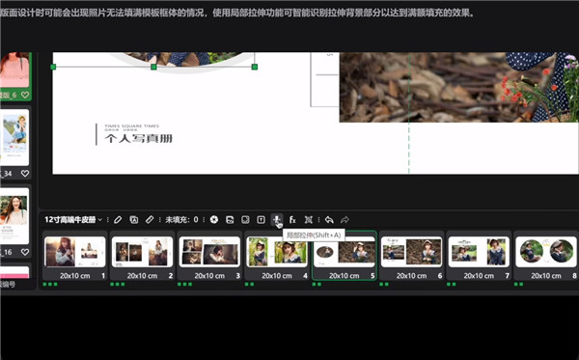Open the 12寸高端牛皮册 album dropdown
The height and width of the screenshot is (360, 579).
[x=73, y=220]
